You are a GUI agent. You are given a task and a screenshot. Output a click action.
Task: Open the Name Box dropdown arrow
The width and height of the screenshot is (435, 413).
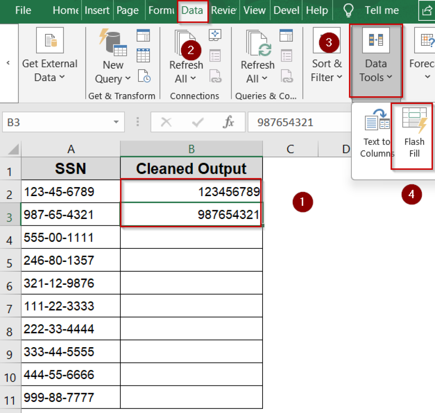(116, 122)
